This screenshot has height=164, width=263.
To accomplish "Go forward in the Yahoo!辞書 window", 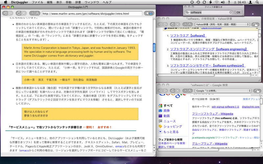I will 165,24.
